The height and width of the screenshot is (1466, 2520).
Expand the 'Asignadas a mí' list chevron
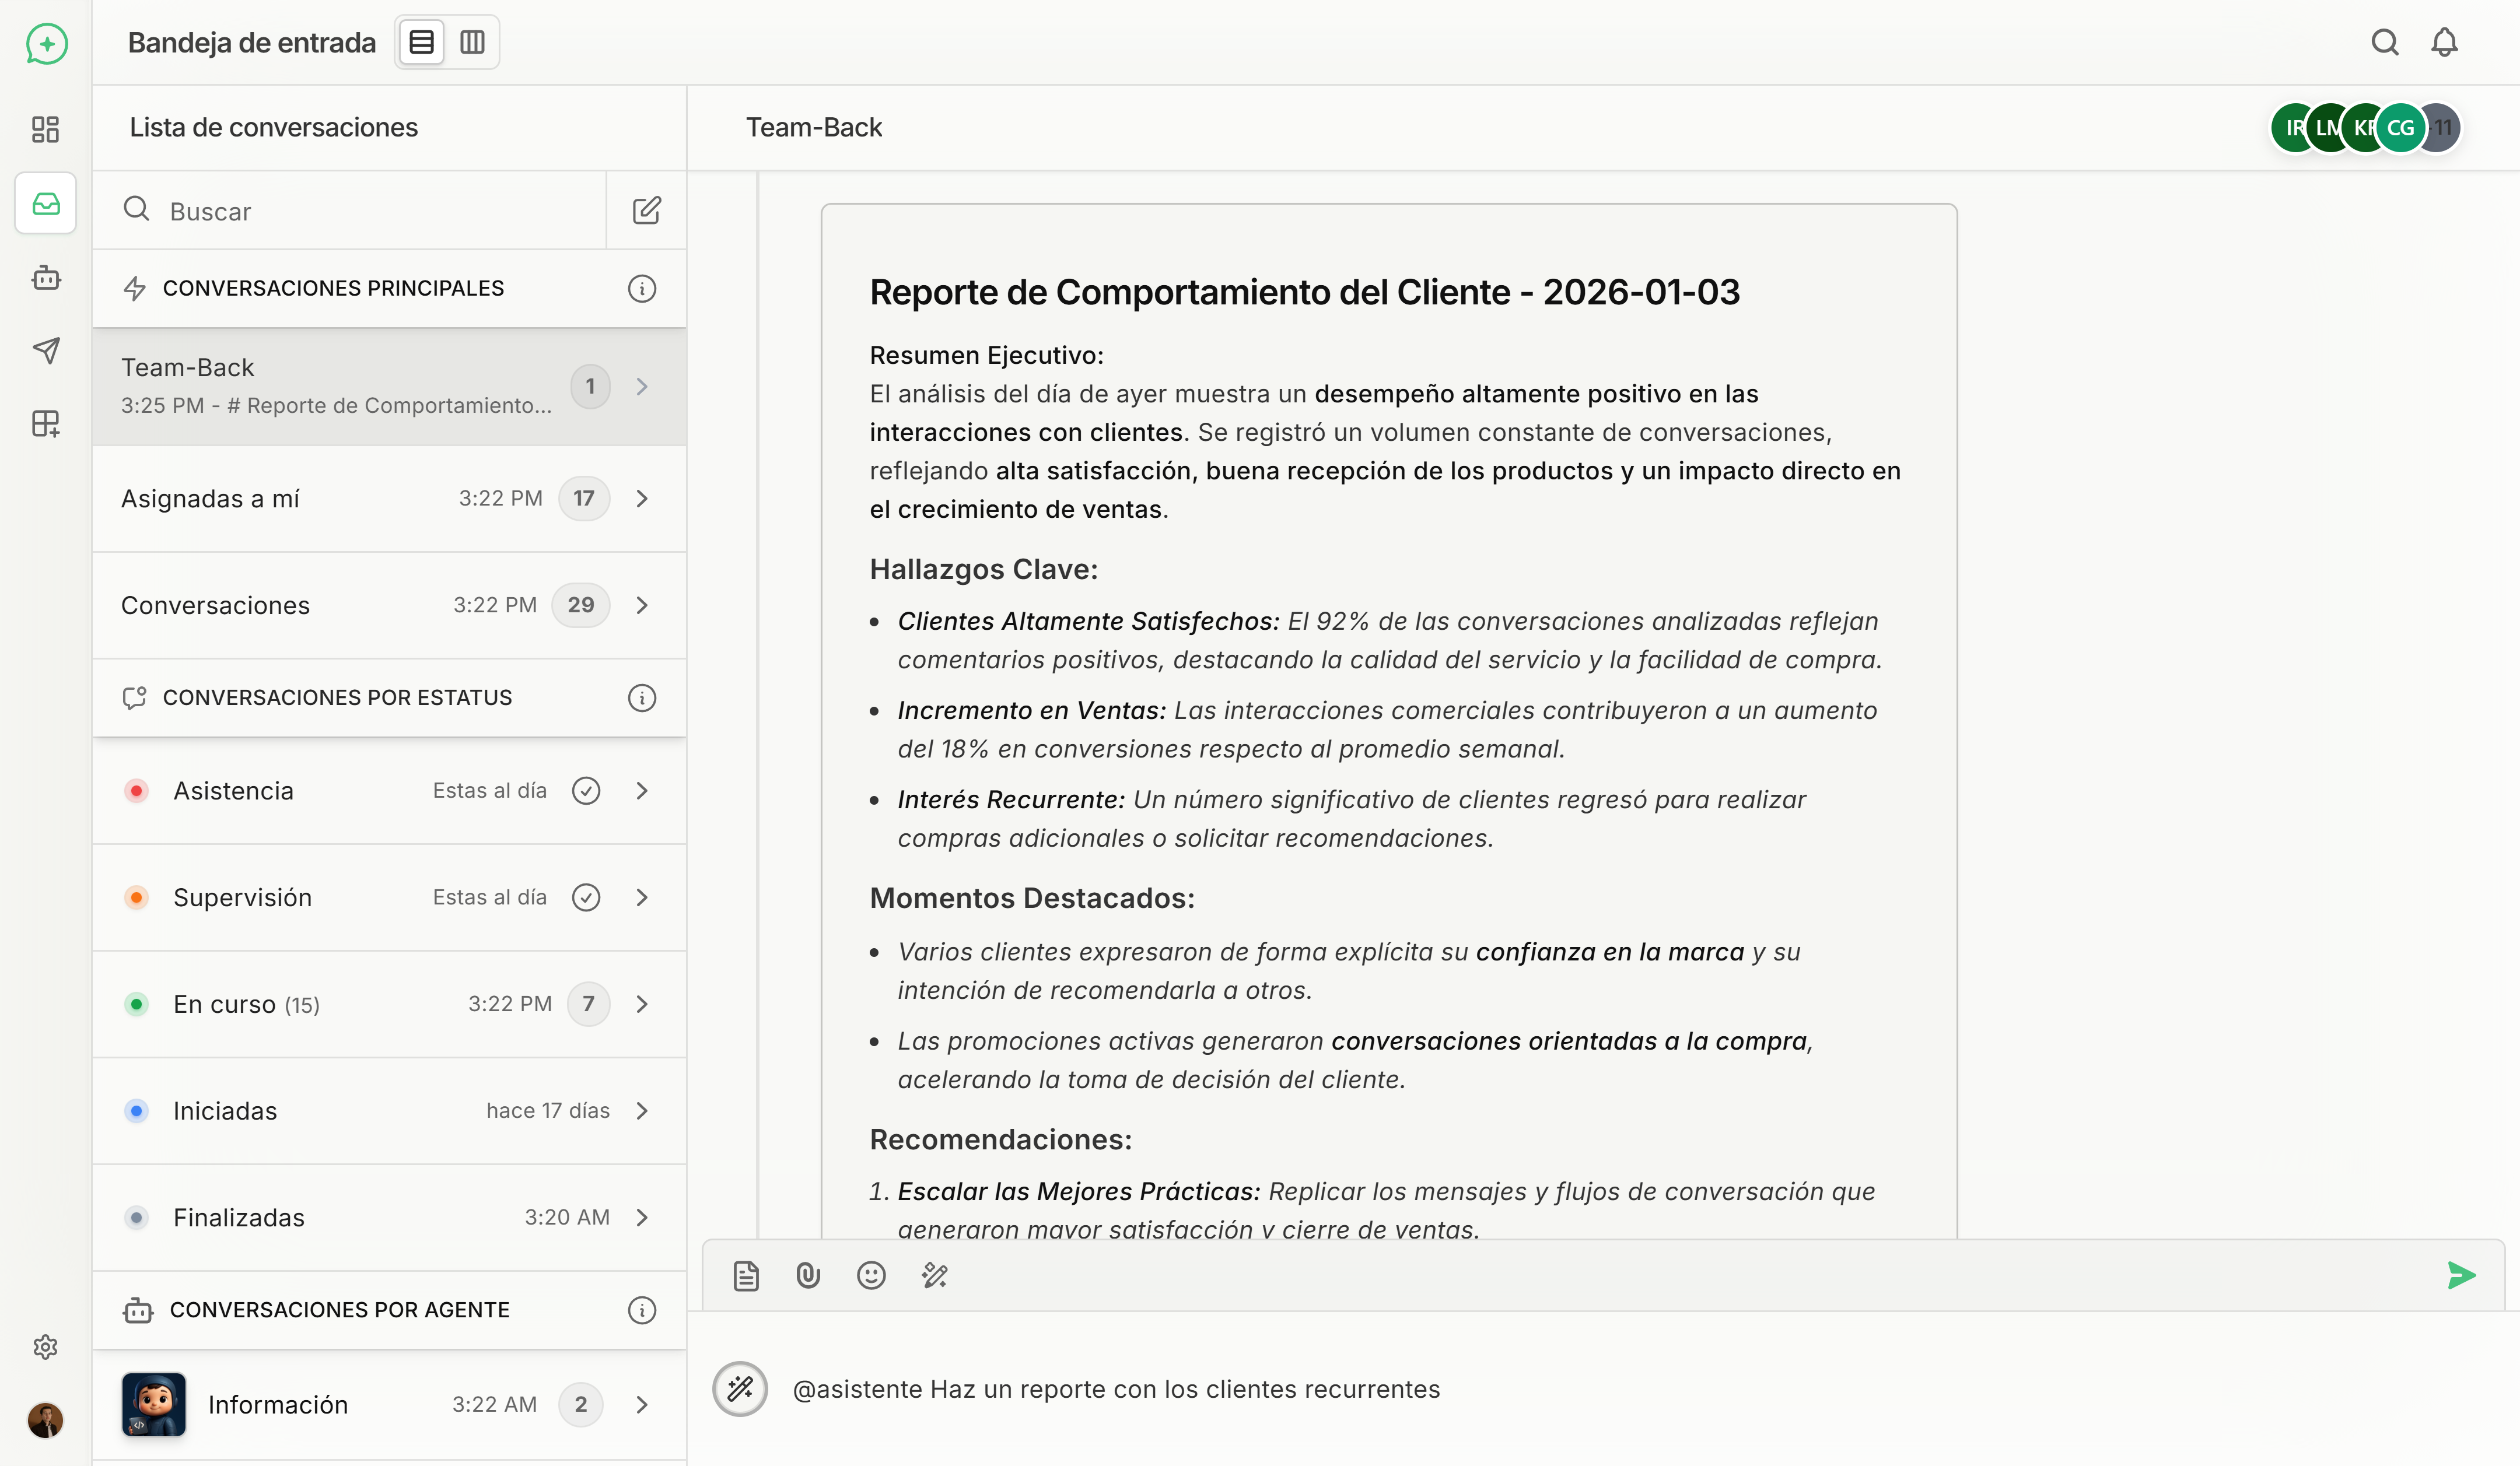coord(642,498)
